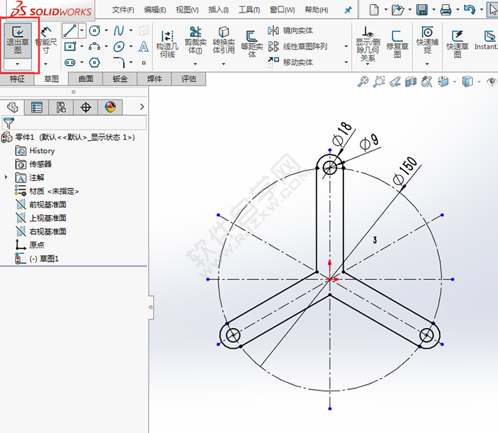Open the 插入(I) menu
This screenshot has height=433, width=498.
218,10
